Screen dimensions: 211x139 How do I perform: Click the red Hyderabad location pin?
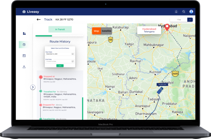point(167,27)
